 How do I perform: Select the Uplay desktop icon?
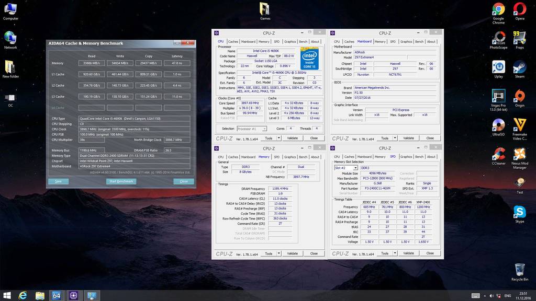(x=498, y=70)
